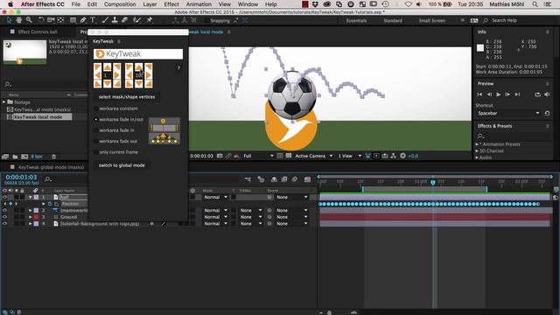Enable motion blur switch in timeline

pyautogui.click(x=295, y=179)
